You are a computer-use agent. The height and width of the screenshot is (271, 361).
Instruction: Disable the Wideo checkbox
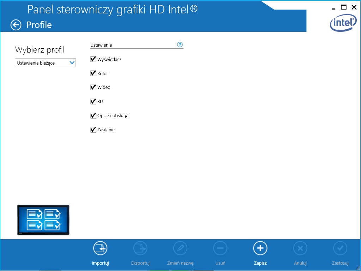(94, 87)
